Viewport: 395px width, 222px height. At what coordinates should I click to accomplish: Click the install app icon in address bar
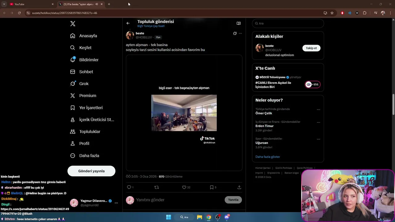click(x=325, y=13)
